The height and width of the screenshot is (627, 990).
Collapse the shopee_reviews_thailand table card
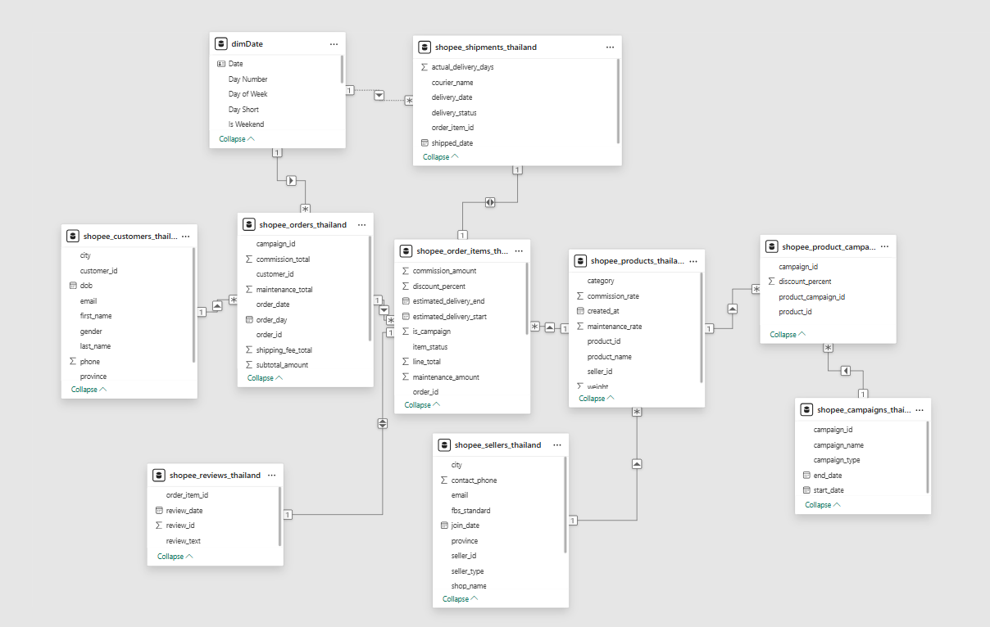[x=175, y=556]
